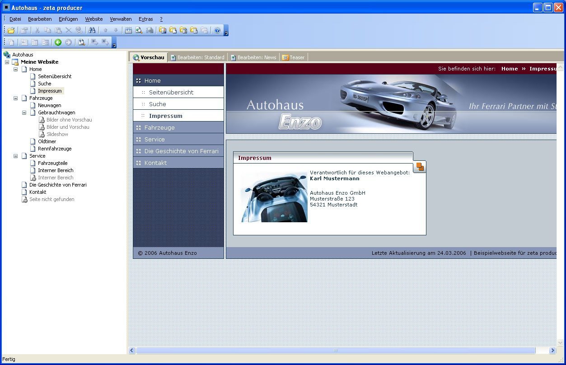This screenshot has width=566, height=365.
Task: Click the Paste clipboard toolbar icon
Action: coord(58,30)
